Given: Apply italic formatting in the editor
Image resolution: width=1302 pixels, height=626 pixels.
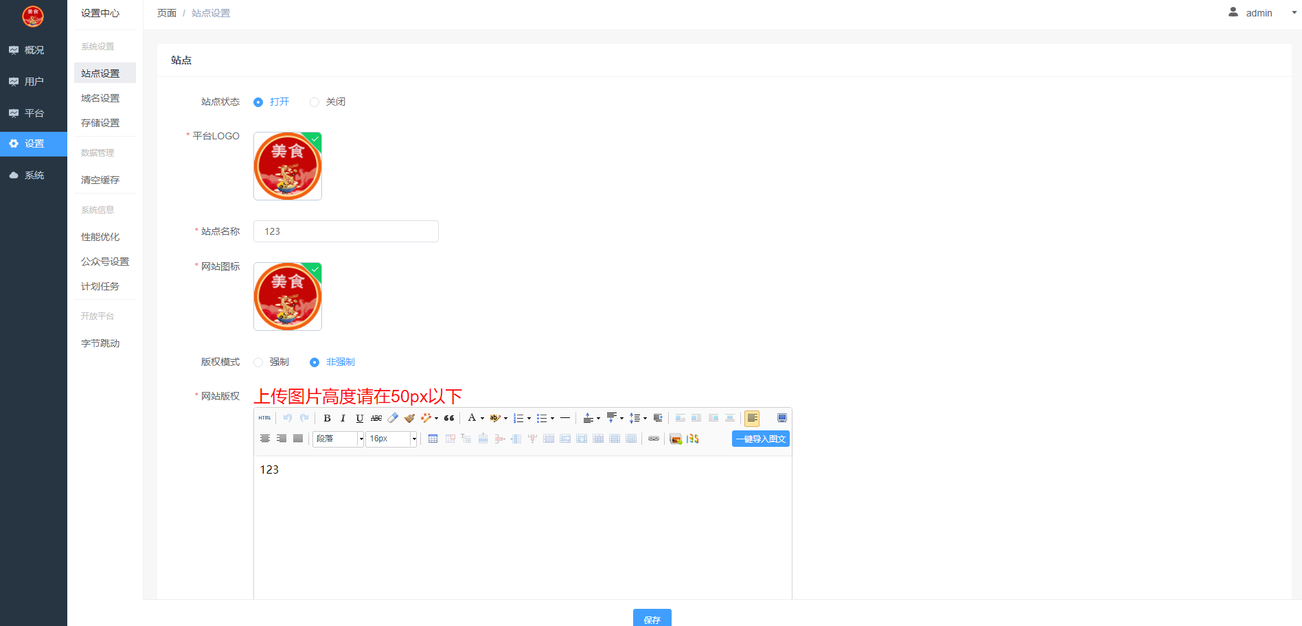Looking at the screenshot, I should tap(343, 418).
